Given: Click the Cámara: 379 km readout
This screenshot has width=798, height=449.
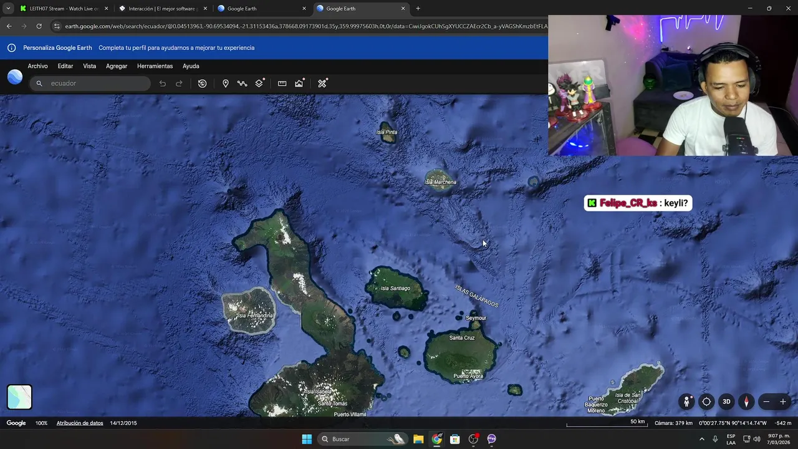Looking at the screenshot, I should tap(673, 423).
